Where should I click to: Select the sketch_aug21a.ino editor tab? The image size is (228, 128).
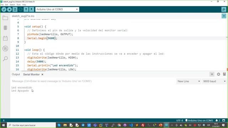tap(23, 16)
